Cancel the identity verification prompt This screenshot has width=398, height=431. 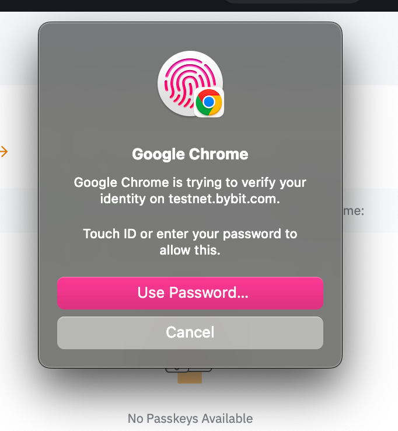(190, 332)
